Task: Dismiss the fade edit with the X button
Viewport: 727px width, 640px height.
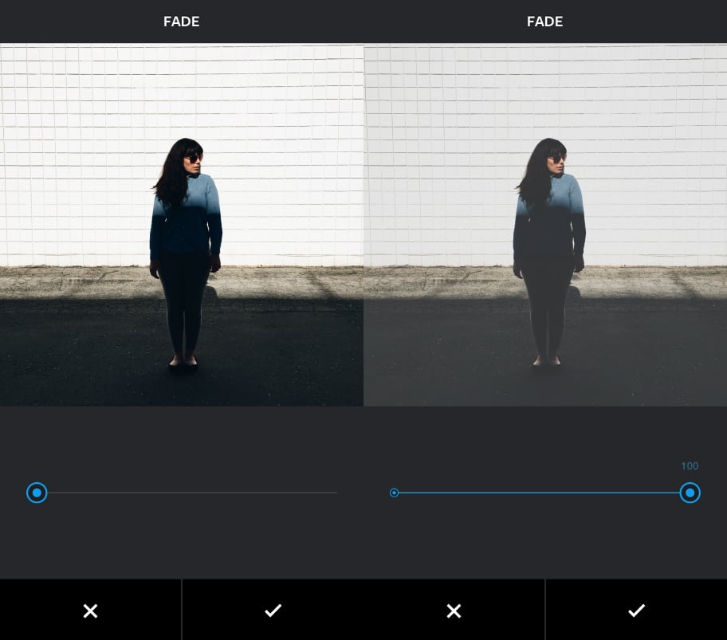Action: tap(90, 611)
